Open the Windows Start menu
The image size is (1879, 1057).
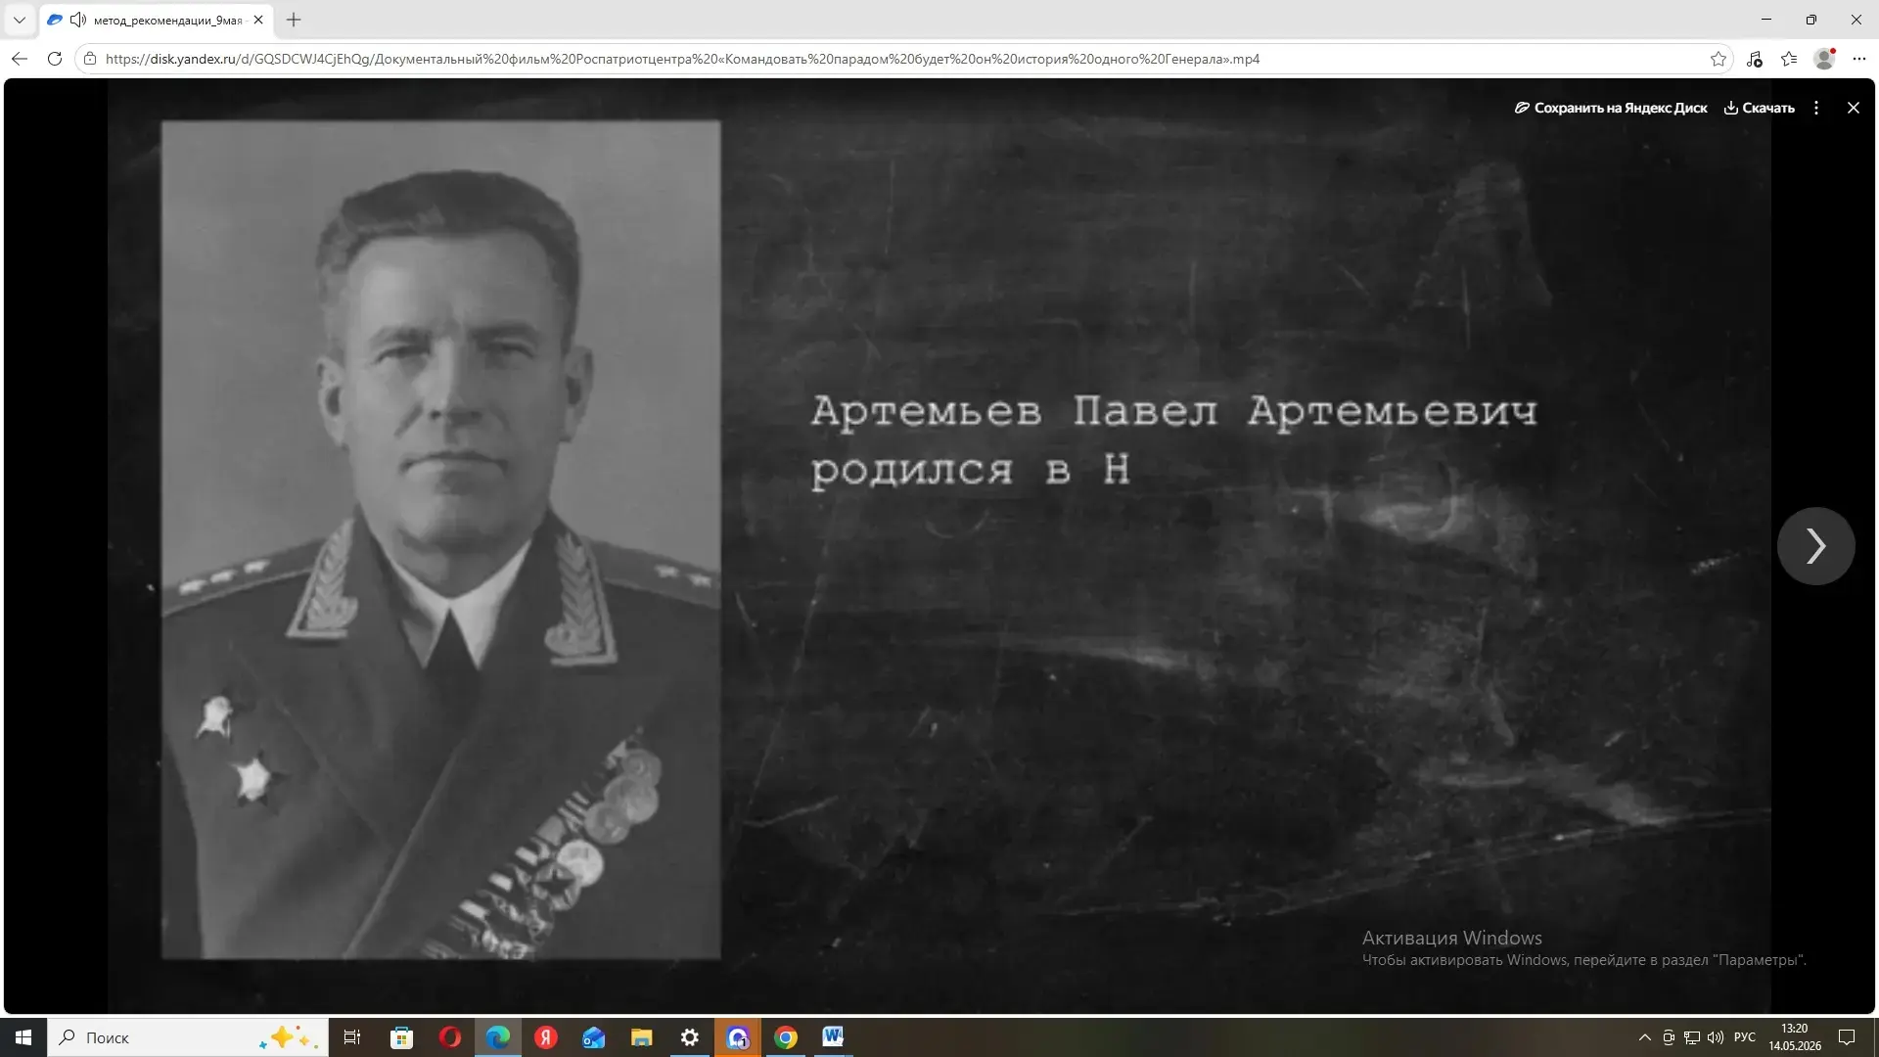coord(23,1037)
